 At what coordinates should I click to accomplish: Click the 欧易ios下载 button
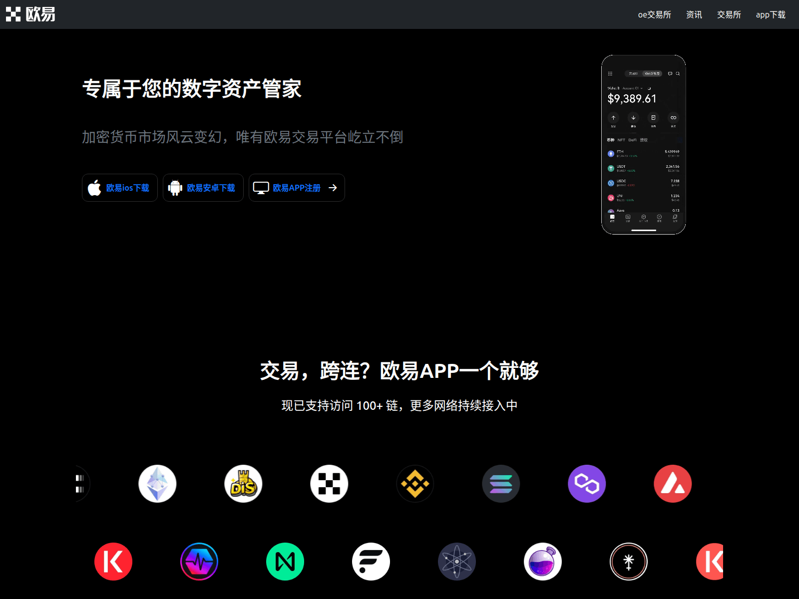[x=120, y=188]
